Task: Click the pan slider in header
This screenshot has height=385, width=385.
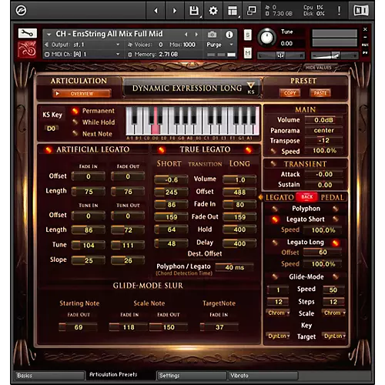Action: click(x=280, y=55)
